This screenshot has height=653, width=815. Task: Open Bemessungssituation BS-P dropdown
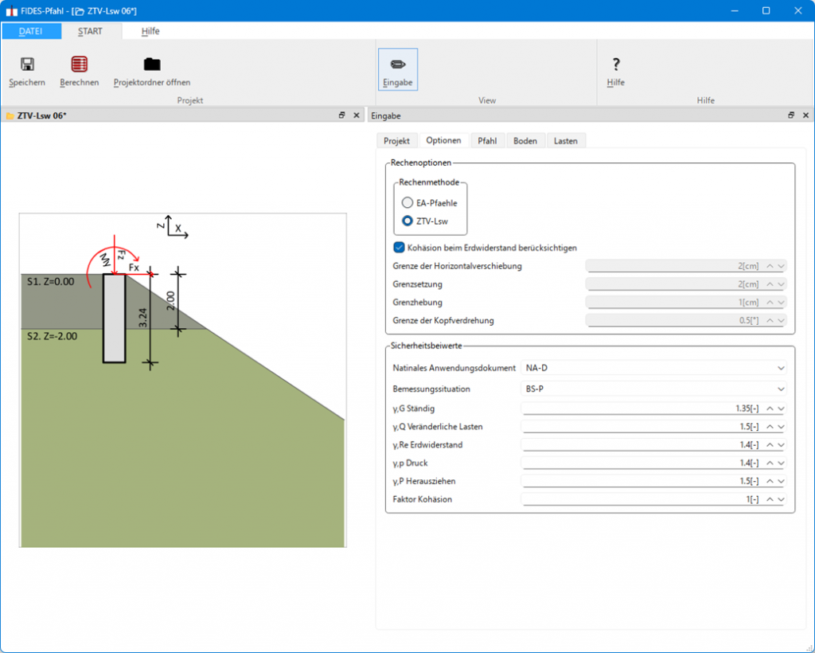pos(653,389)
